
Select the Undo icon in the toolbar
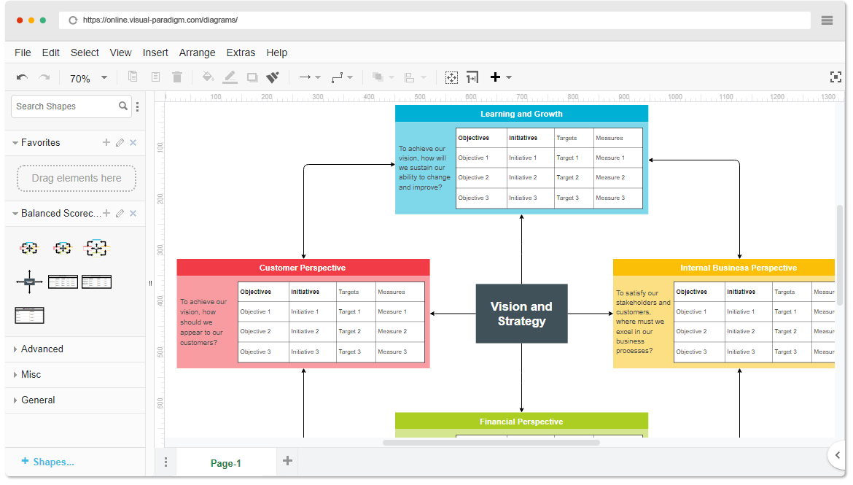[x=22, y=77]
